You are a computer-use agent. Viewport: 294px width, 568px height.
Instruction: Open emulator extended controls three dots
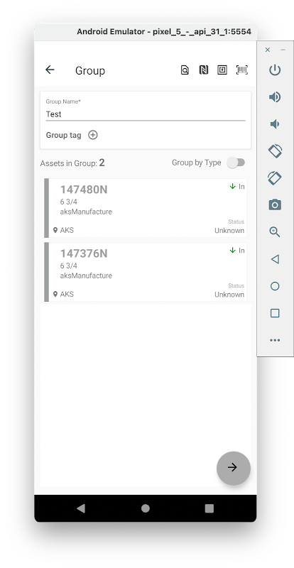275,340
